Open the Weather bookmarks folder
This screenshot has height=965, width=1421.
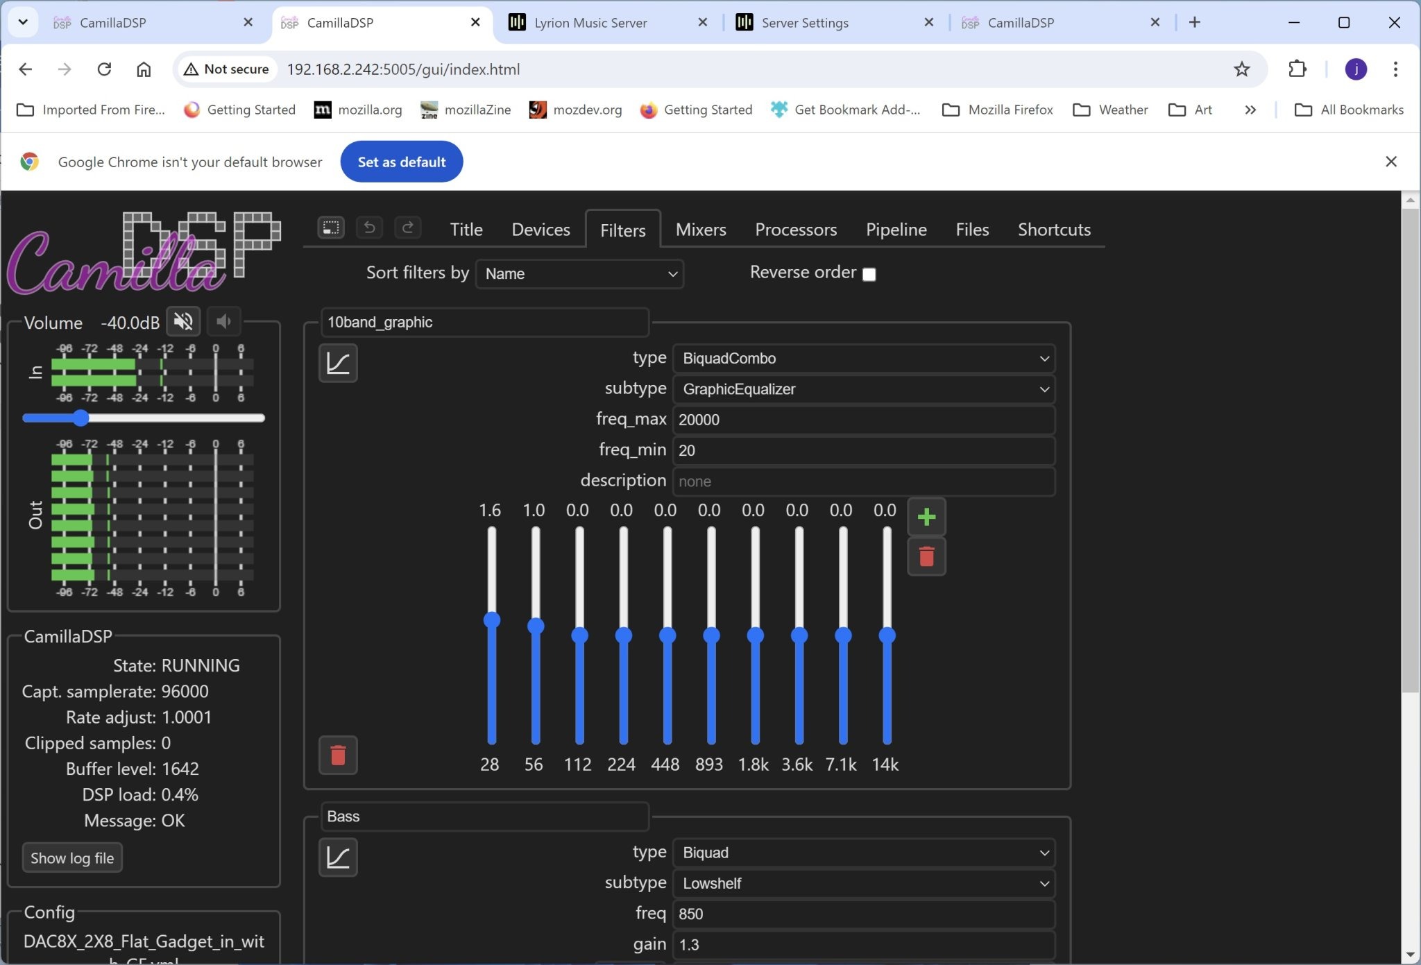point(1110,110)
